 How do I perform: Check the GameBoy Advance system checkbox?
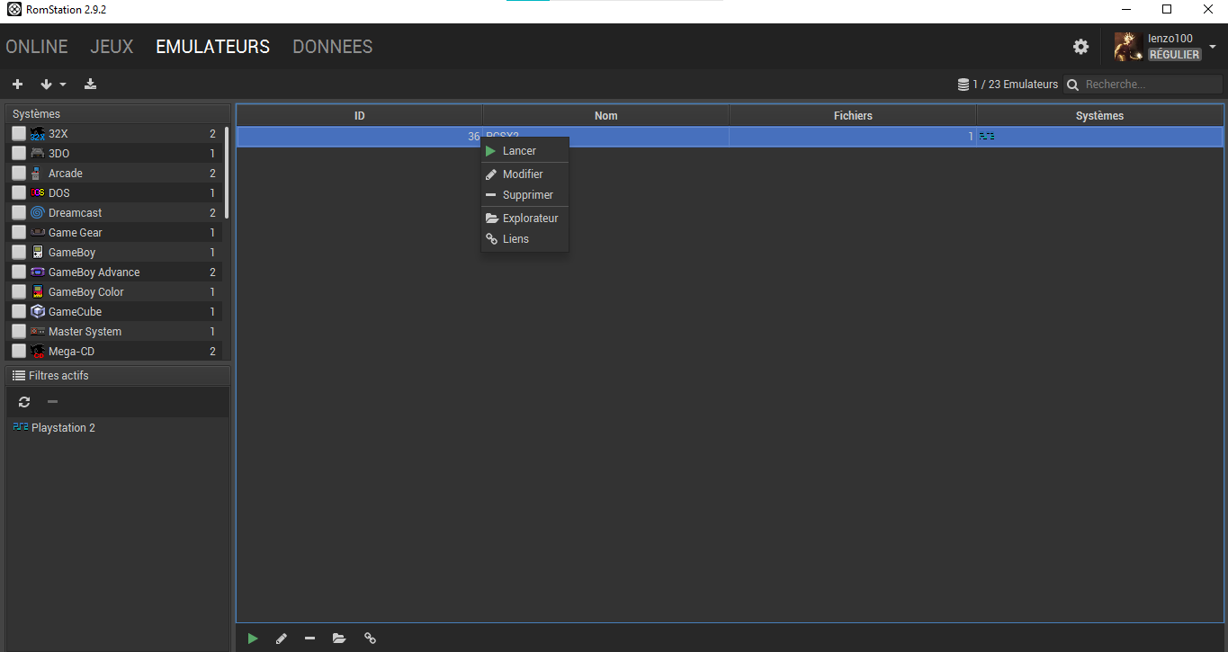coord(19,272)
